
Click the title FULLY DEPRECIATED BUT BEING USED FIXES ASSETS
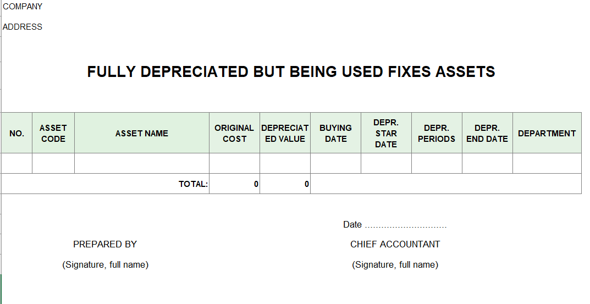pos(291,71)
